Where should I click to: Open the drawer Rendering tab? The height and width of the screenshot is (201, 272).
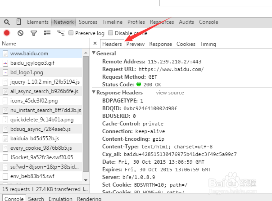(x=89, y=199)
